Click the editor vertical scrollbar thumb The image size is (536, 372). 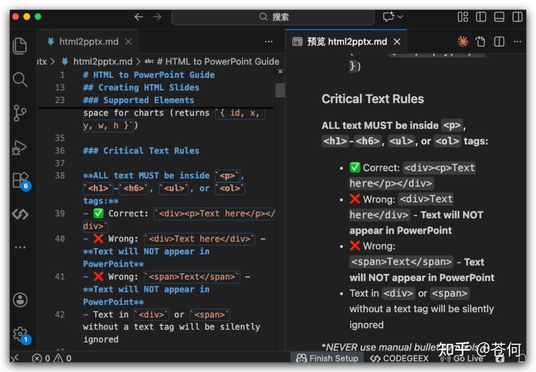click(280, 90)
